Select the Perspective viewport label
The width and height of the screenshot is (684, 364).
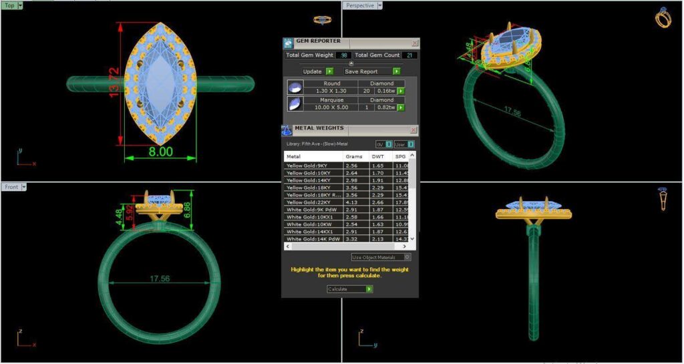coord(360,5)
